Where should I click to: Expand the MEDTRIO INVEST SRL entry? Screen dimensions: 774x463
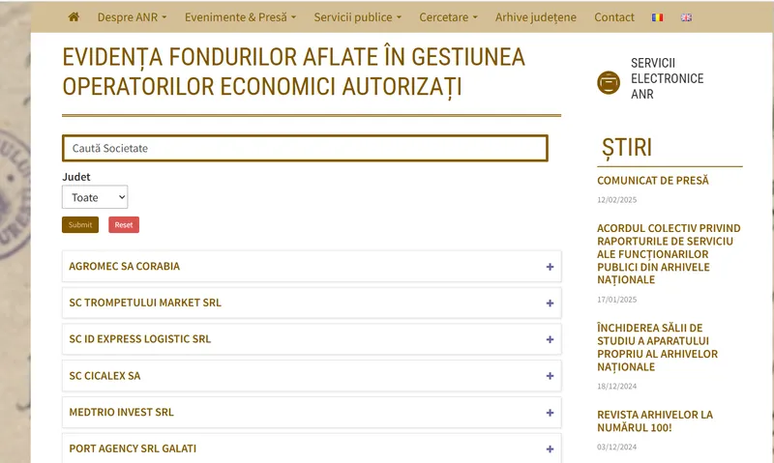click(x=550, y=413)
